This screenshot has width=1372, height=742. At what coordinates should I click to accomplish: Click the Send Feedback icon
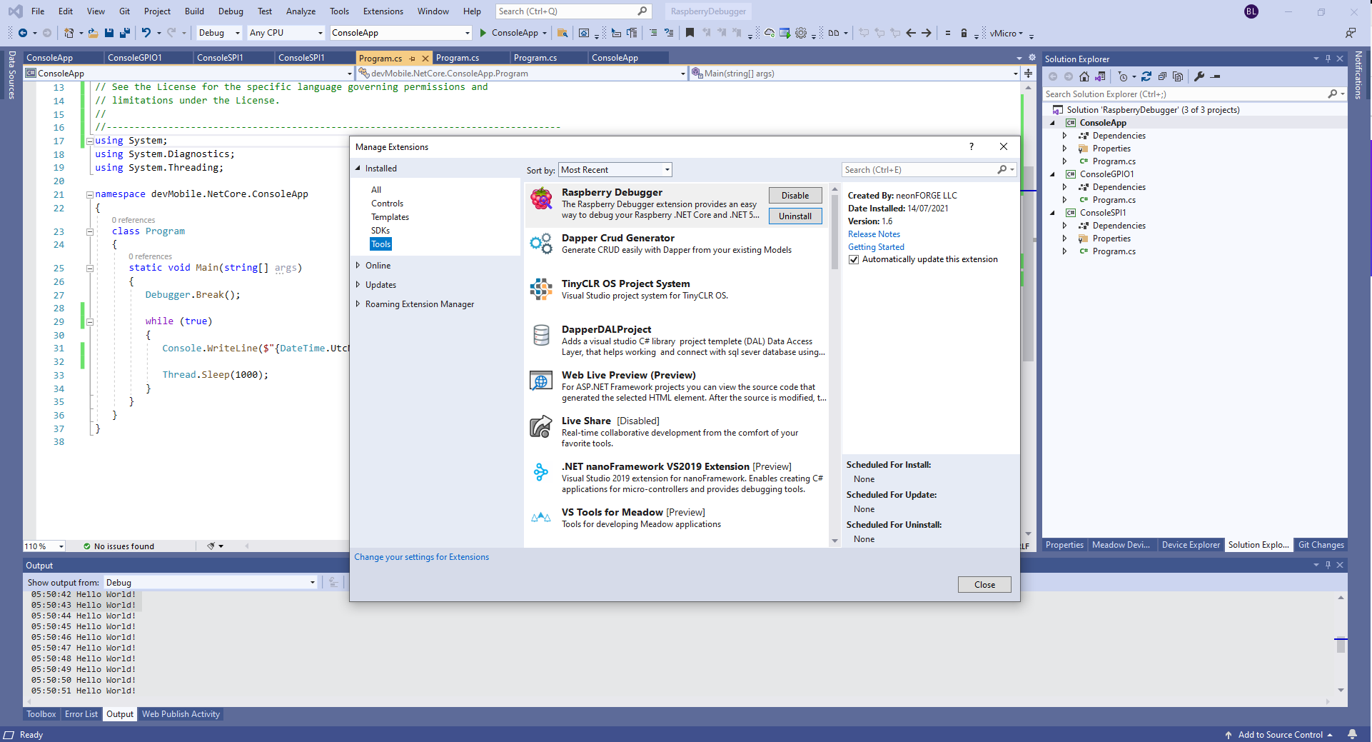pyautogui.click(x=1350, y=33)
